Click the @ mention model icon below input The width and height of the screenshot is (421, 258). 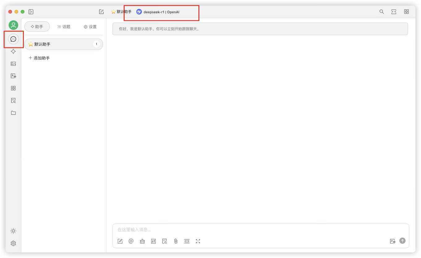131,241
